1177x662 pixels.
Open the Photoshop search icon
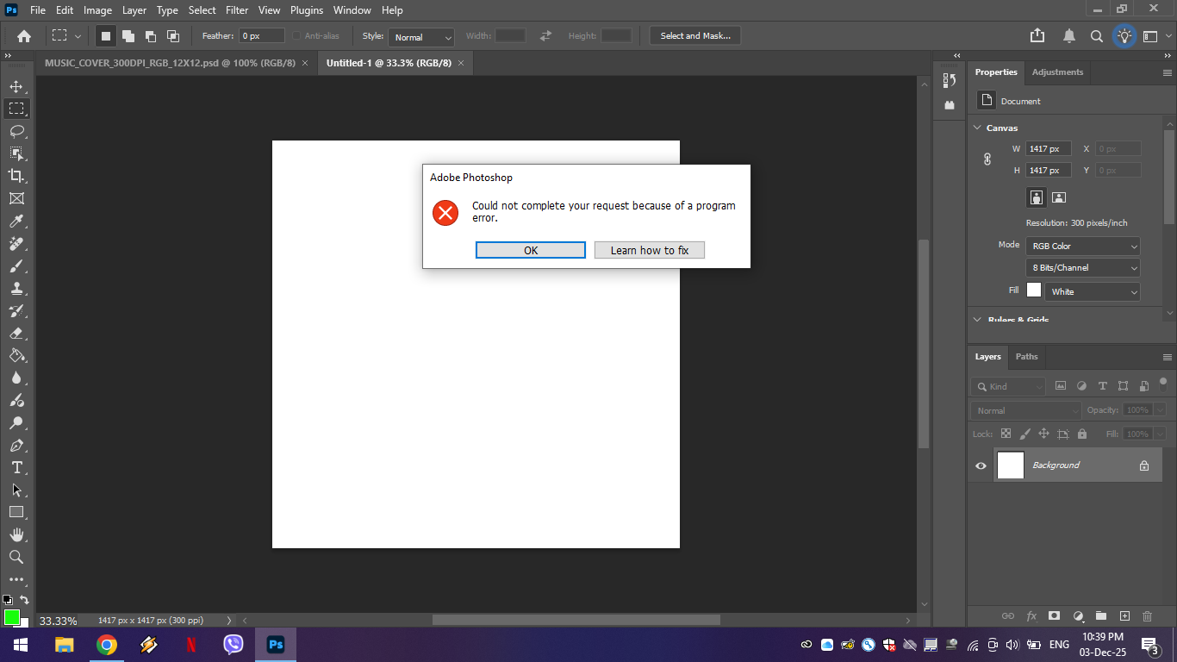coord(1096,35)
